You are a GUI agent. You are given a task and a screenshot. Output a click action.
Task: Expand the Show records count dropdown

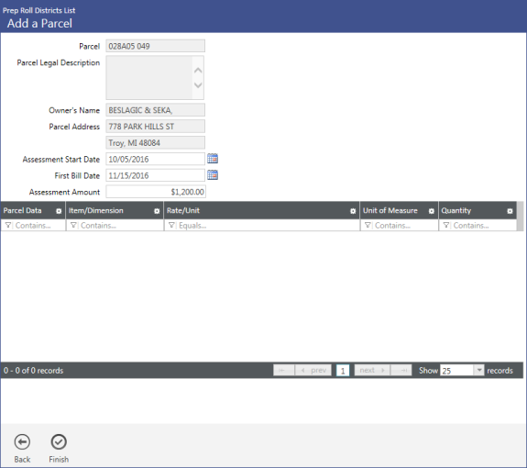[479, 370]
